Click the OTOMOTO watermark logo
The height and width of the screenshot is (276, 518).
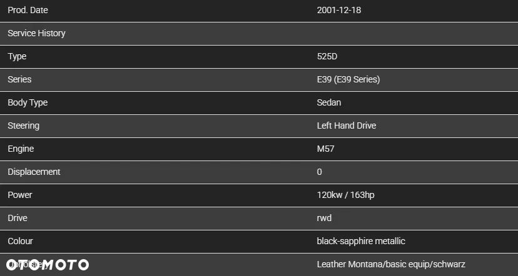pyautogui.click(x=48, y=265)
